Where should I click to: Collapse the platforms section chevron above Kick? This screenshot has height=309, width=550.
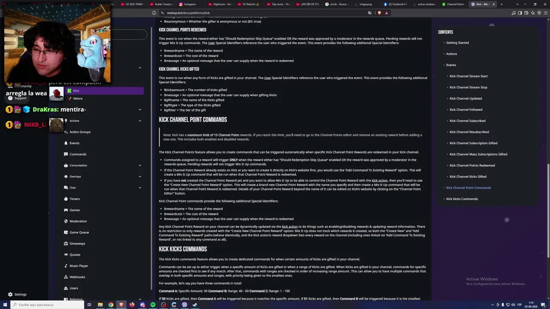tap(140, 68)
